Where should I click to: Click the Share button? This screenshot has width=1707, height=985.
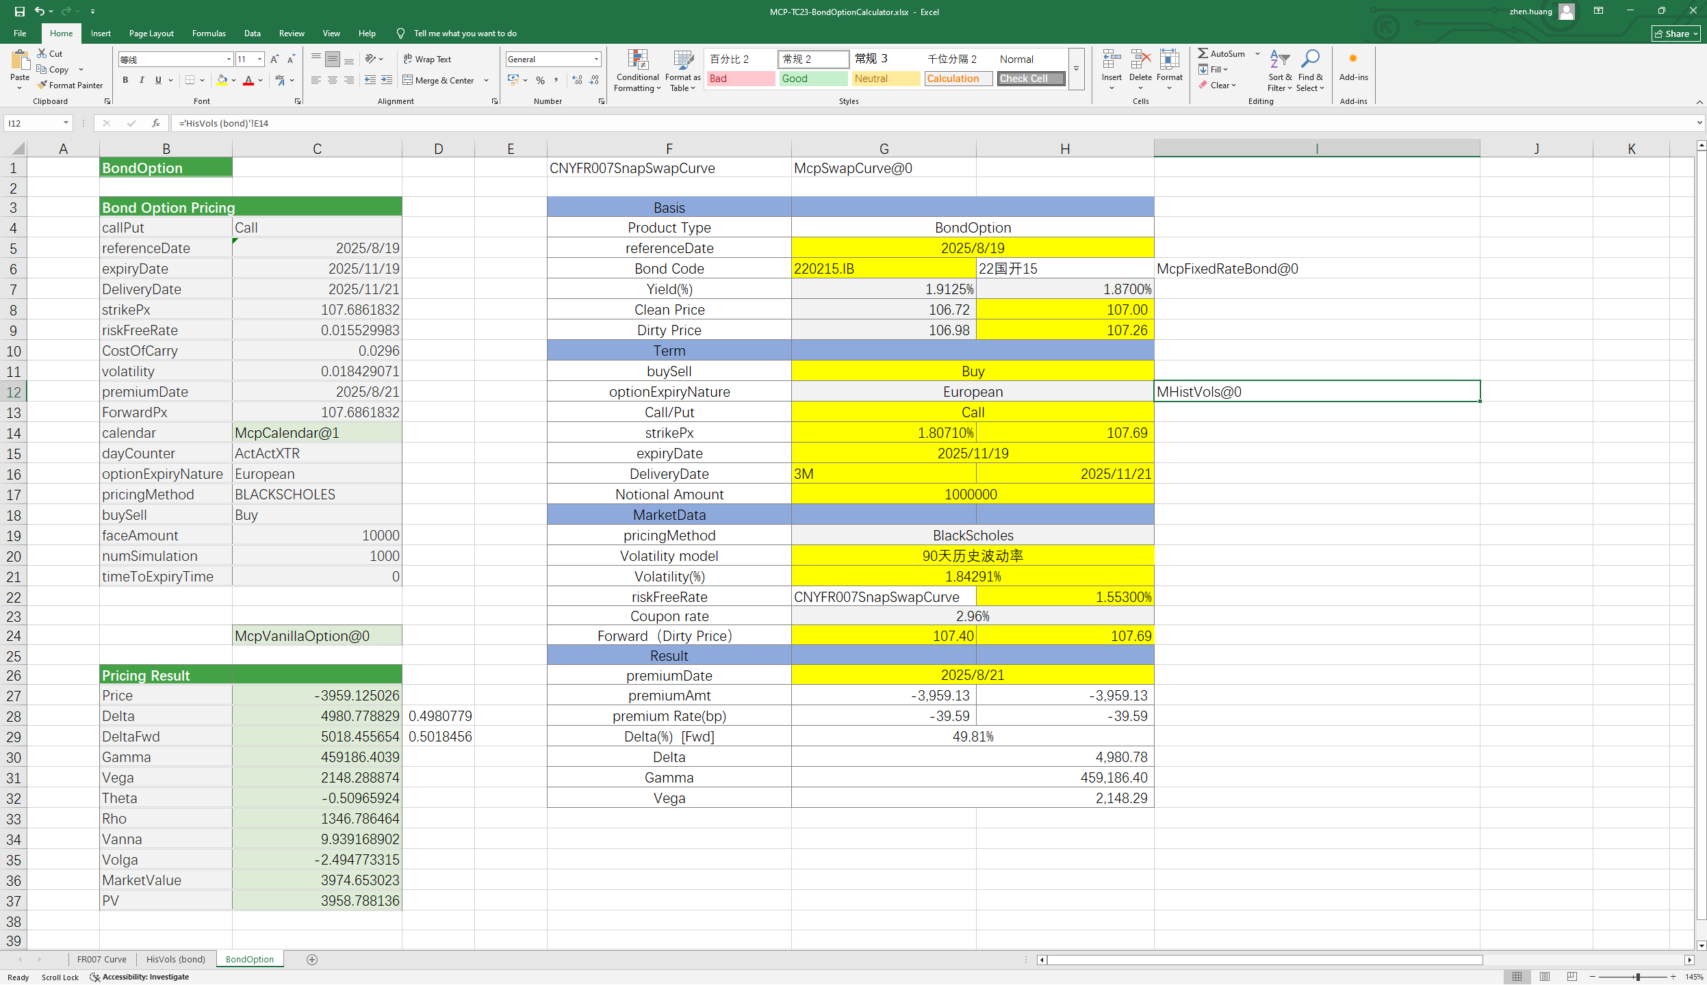(x=1676, y=34)
